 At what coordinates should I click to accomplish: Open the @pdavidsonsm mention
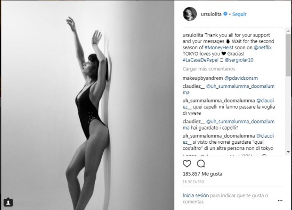241,78
